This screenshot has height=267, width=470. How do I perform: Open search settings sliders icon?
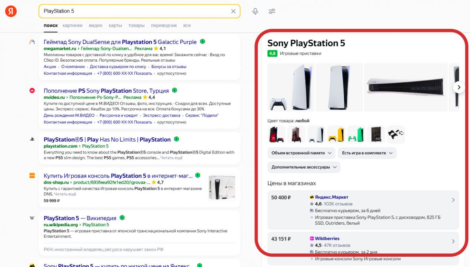[272, 11]
